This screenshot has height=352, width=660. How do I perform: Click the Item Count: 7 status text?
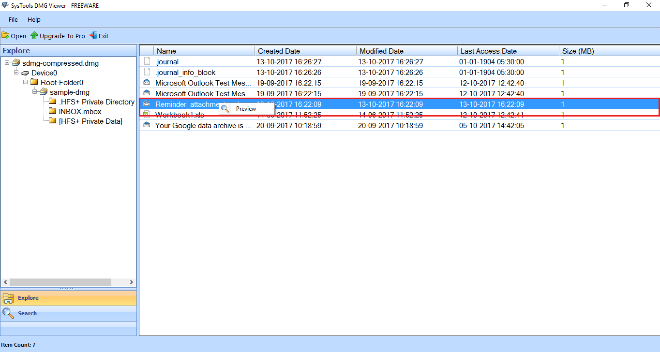click(x=18, y=345)
